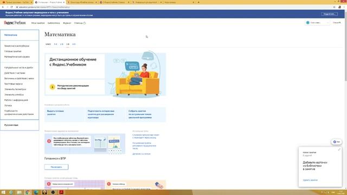
Task: Switch to the third browser tab
Action: click(82, 2)
